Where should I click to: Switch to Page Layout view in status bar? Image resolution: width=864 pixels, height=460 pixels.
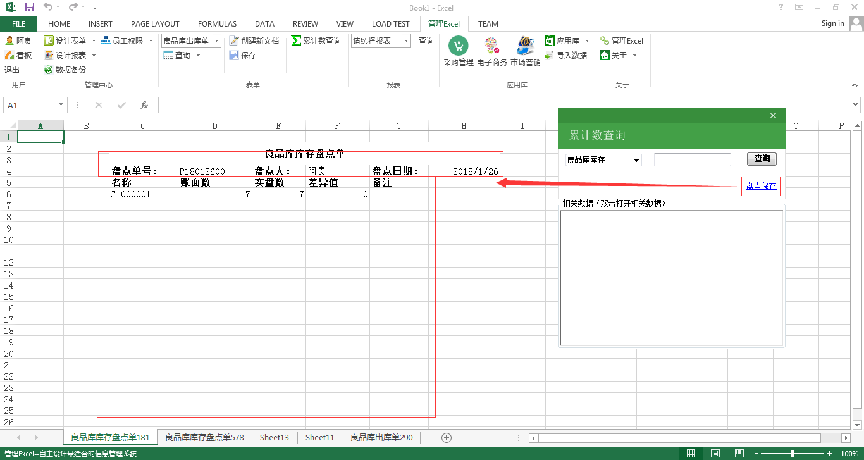(715, 454)
